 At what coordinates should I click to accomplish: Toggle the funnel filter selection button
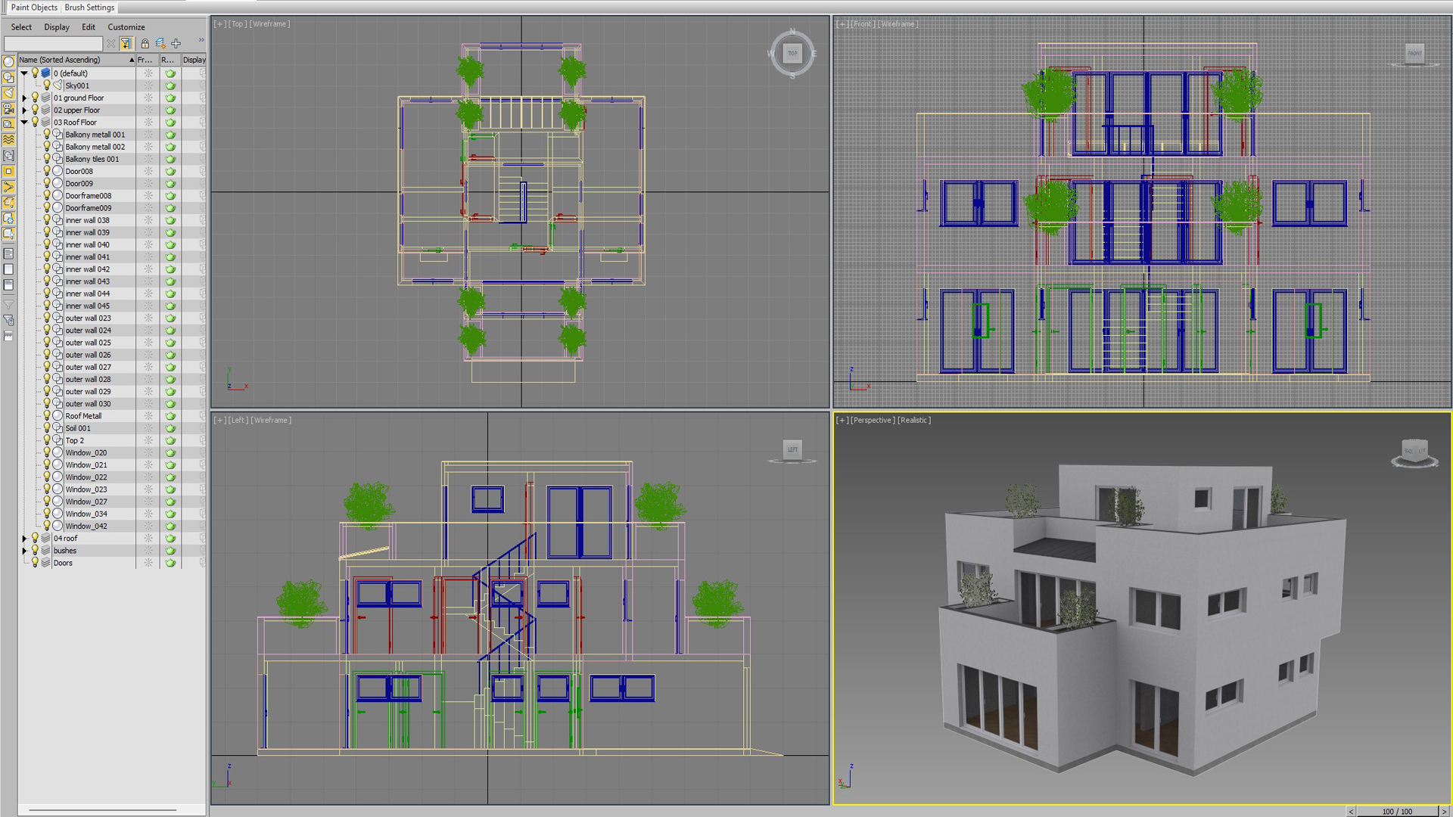click(x=126, y=44)
